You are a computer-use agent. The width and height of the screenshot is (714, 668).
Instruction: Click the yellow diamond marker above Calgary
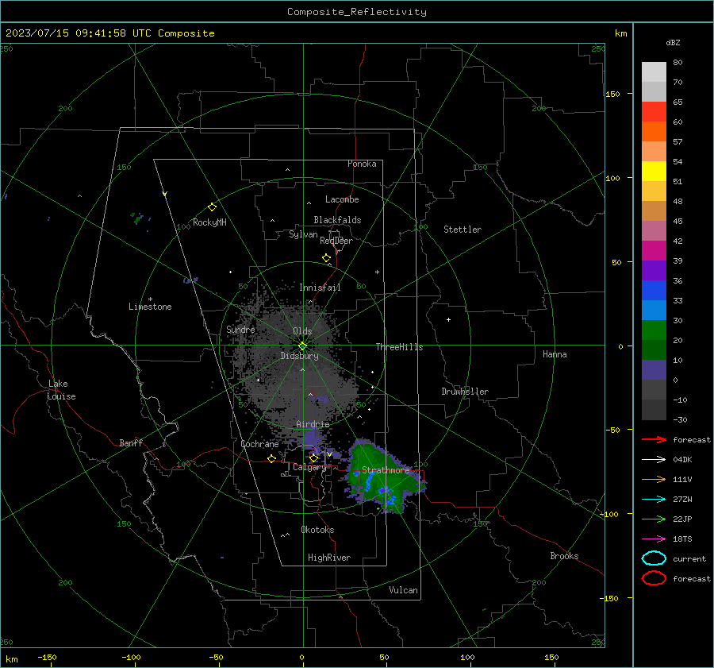313,458
